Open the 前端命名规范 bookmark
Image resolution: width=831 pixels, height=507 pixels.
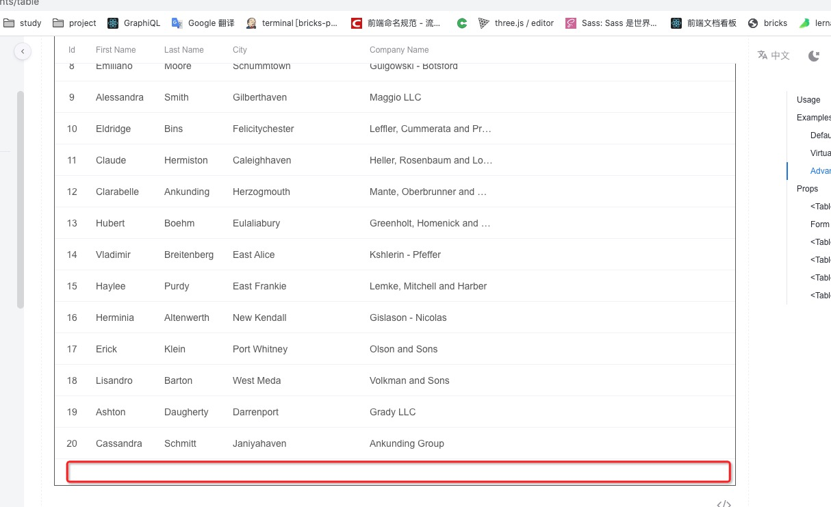coord(396,23)
